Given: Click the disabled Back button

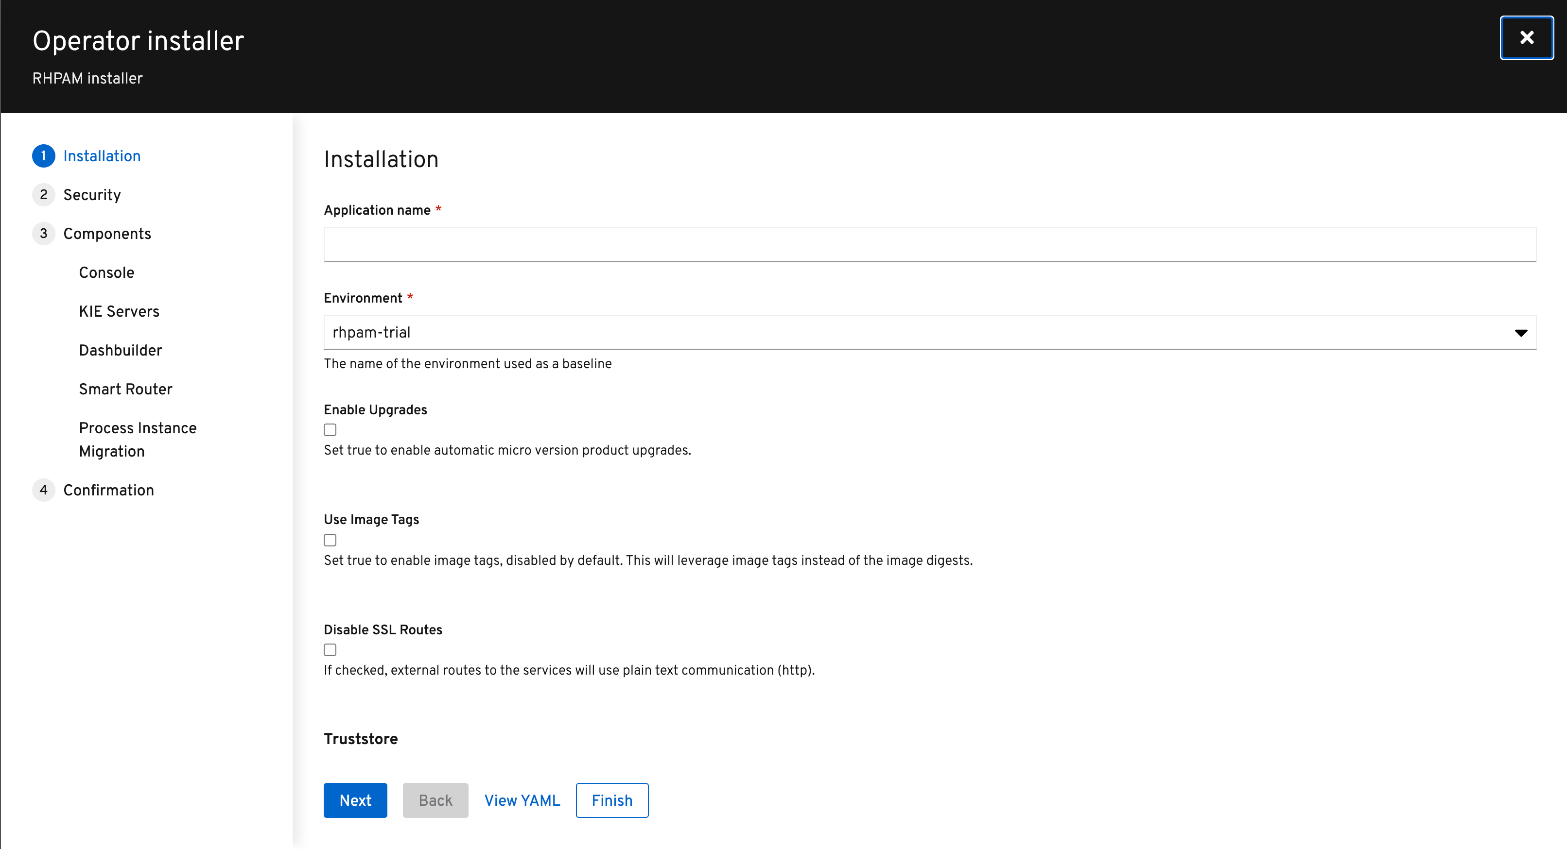Looking at the screenshot, I should tap(435, 800).
